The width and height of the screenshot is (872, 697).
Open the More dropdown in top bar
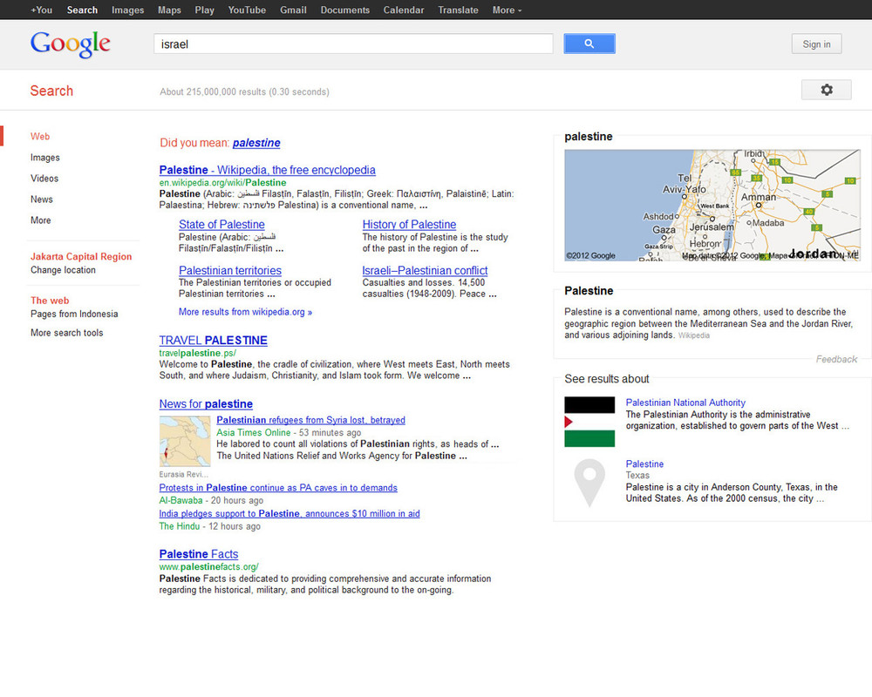click(x=507, y=10)
